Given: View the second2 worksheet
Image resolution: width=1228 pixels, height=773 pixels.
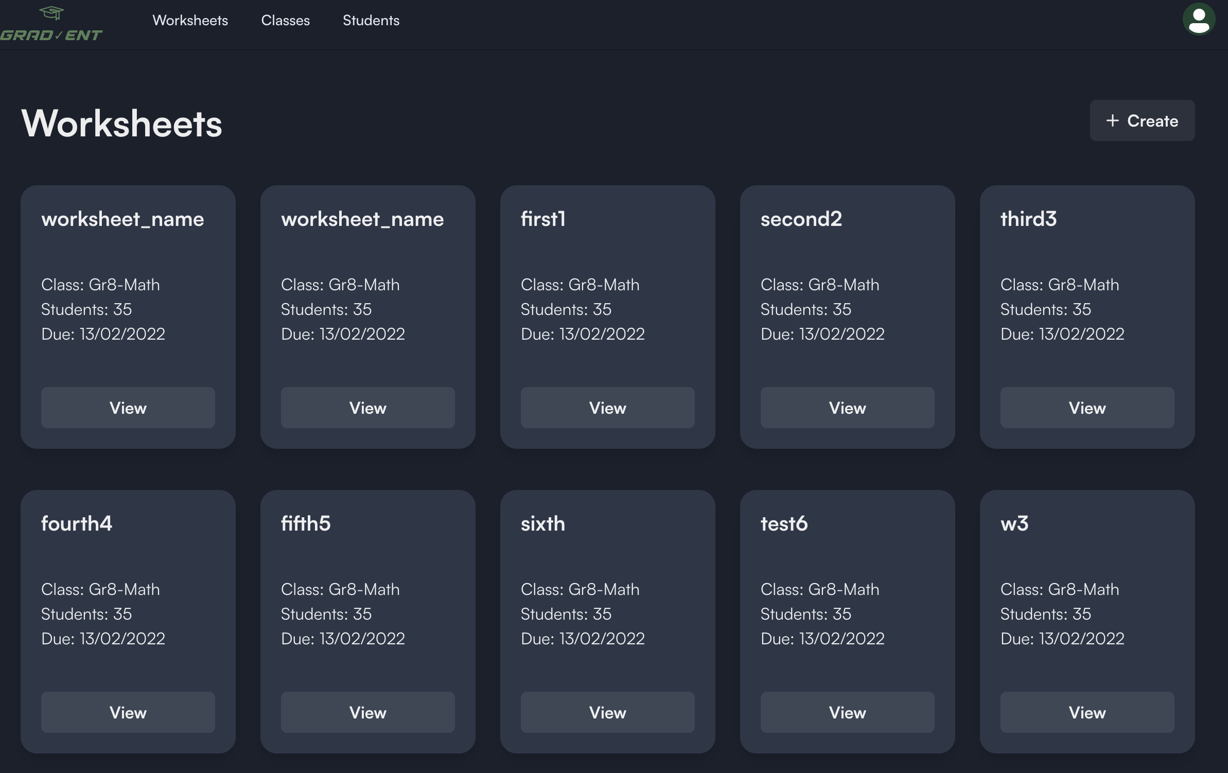Looking at the screenshot, I should coord(847,408).
